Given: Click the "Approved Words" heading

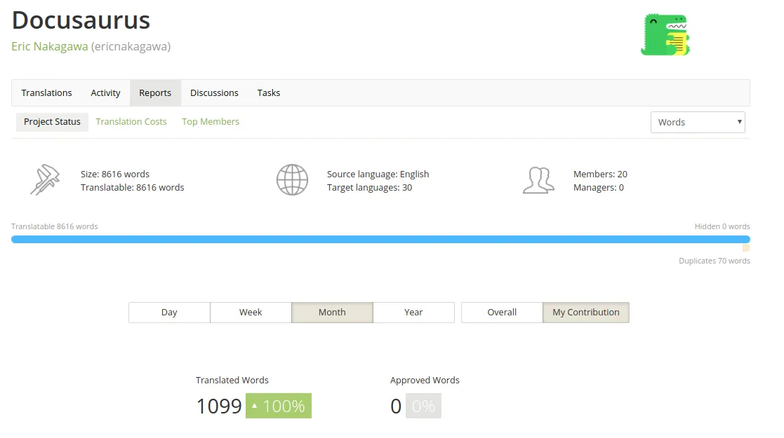Looking at the screenshot, I should tap(425, 380).
